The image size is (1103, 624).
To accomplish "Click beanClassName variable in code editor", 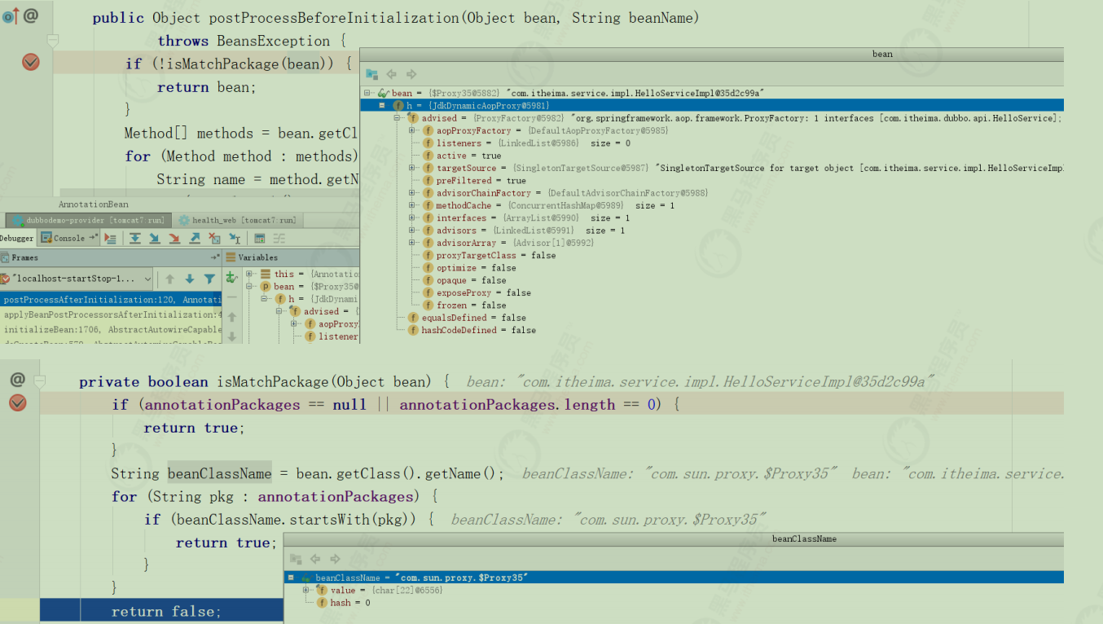I will [x=220, y=473].
